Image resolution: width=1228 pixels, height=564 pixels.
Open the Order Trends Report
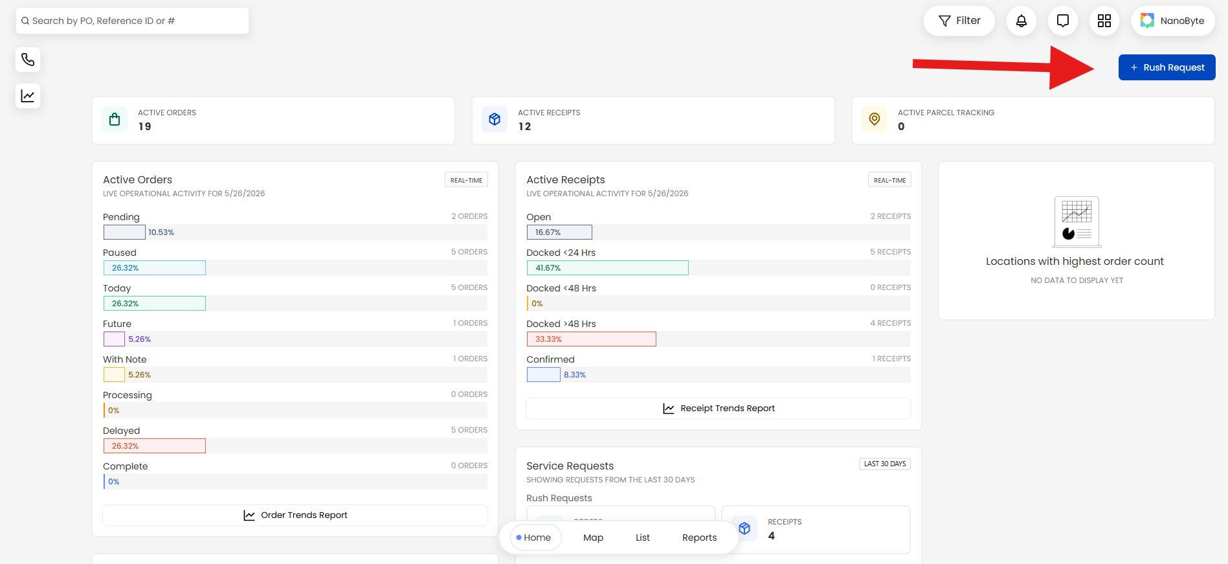tap(295, 515)
